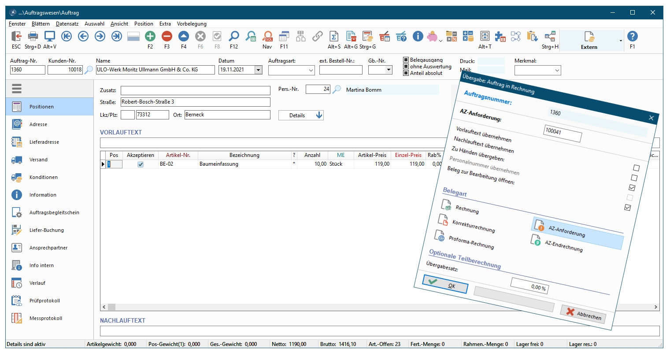The image size is (670, 357).
Task: Click the blue information circle toolbar icon
Action: tap(418, 37)
